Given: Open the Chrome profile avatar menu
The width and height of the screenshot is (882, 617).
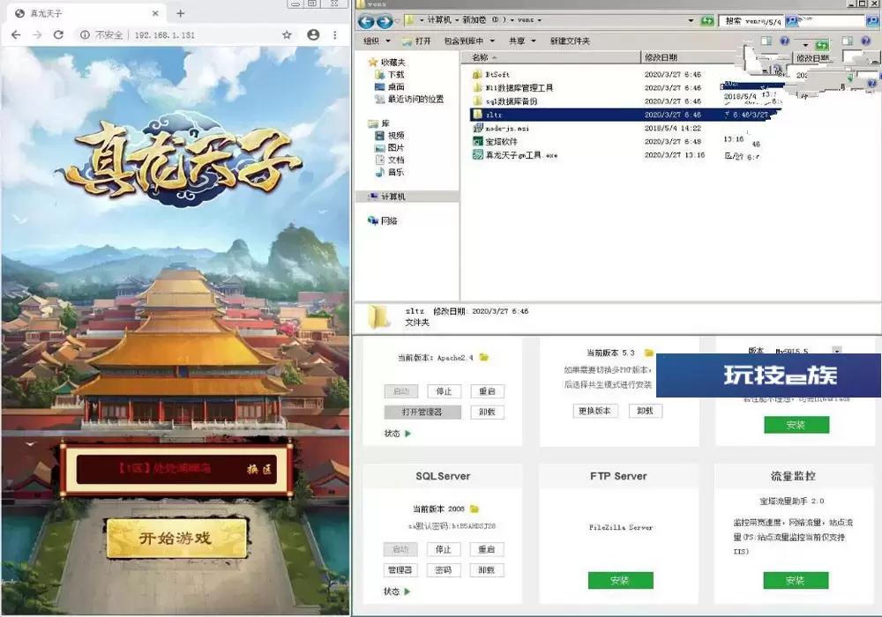Looking at the screenshot, I should (313, 35).
